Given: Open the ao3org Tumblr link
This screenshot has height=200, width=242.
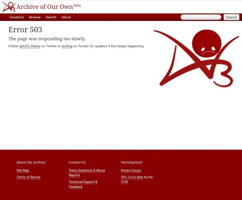Looking at the screenshot, I should pos(67,46).
